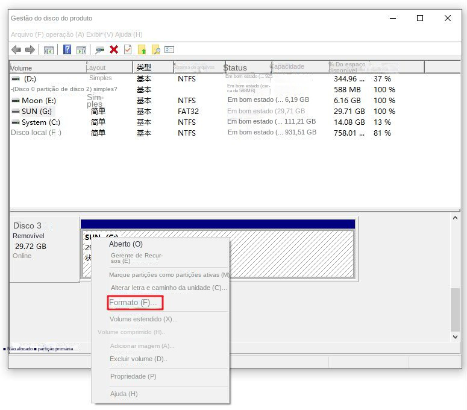Click FAT32 file system cell

(188, 112)
